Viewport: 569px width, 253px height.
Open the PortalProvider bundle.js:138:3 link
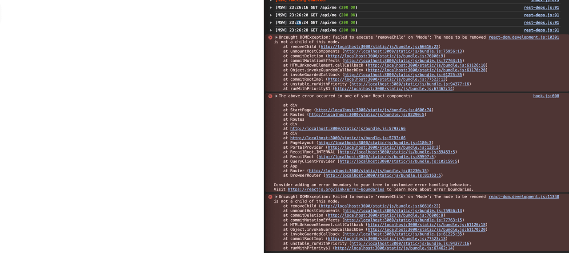pos(383,147)
